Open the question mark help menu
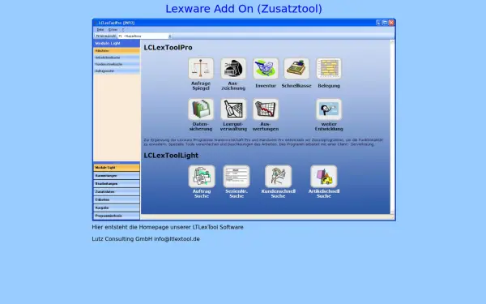The width and height of the screenshot is (486, 304). pyautogui.click(x=123, y=30)
